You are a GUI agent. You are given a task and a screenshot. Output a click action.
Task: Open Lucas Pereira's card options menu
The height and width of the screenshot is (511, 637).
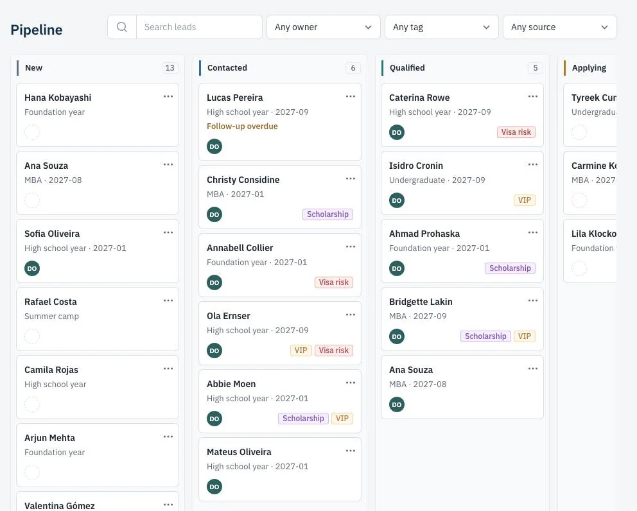point(351,96)
